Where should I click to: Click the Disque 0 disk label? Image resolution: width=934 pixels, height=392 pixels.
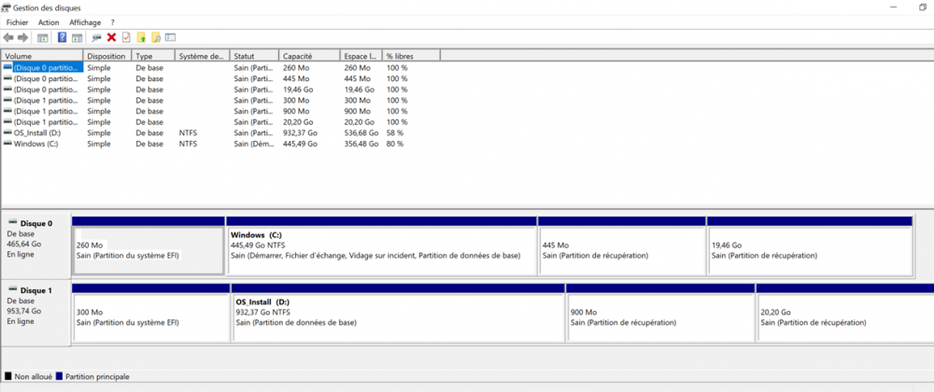[x=36, y=224]
